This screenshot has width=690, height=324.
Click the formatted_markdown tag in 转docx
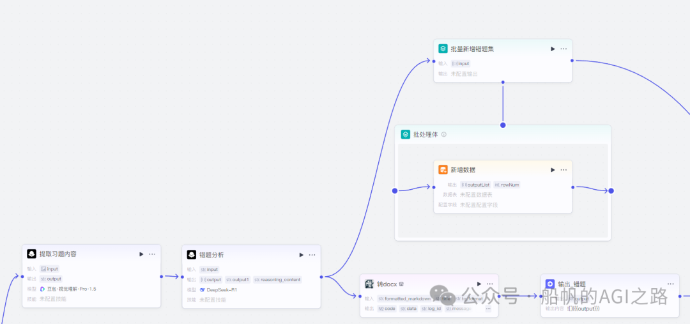[404, 298]
